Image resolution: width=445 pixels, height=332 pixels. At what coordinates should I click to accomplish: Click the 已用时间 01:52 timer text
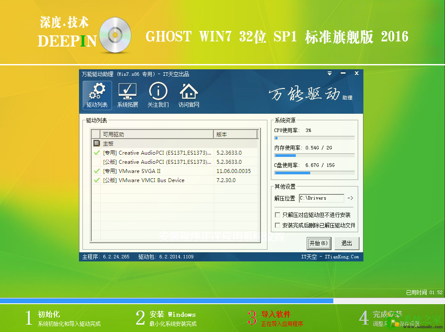click(x=424, y=292)
